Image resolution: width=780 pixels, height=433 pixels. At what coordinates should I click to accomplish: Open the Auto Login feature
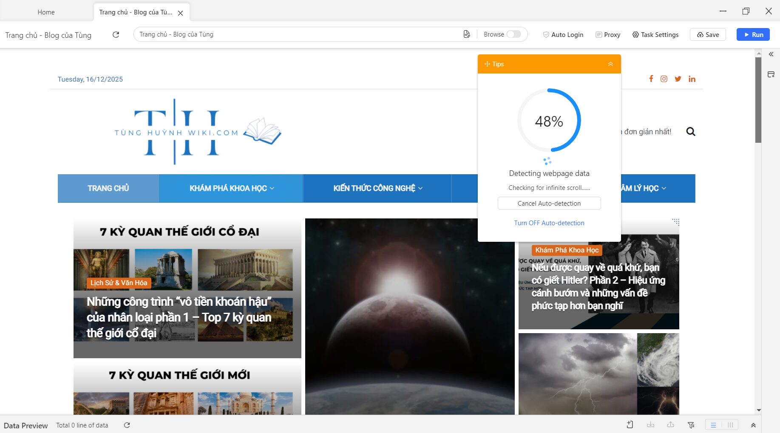[x=563, y=34]
